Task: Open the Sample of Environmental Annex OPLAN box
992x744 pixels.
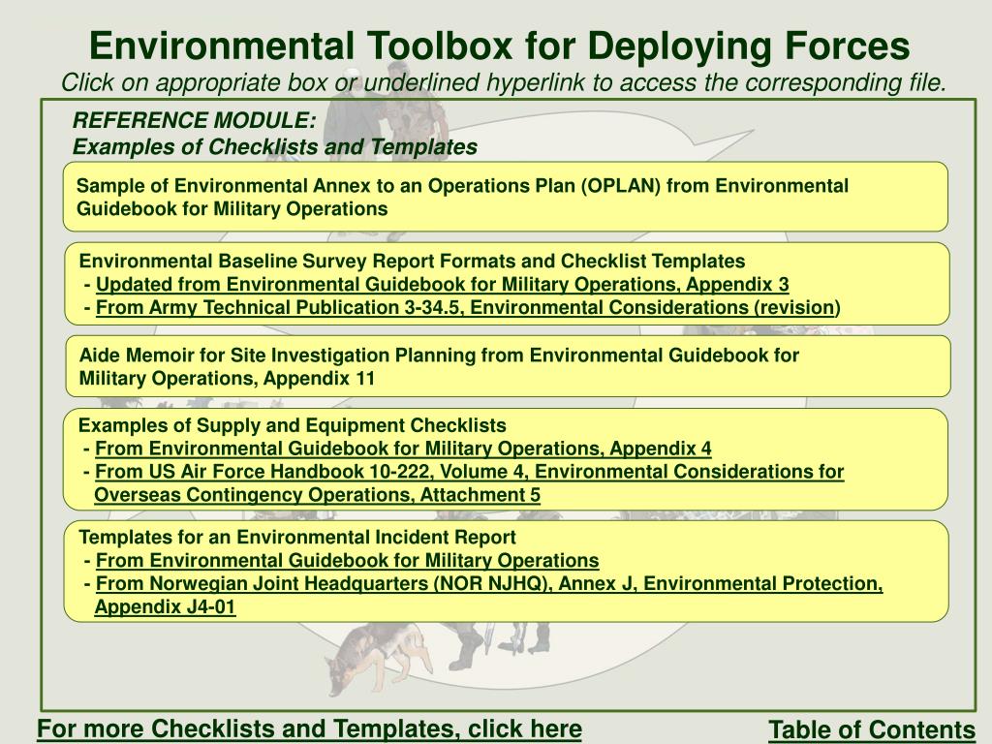Action: (x=506, y=197)
